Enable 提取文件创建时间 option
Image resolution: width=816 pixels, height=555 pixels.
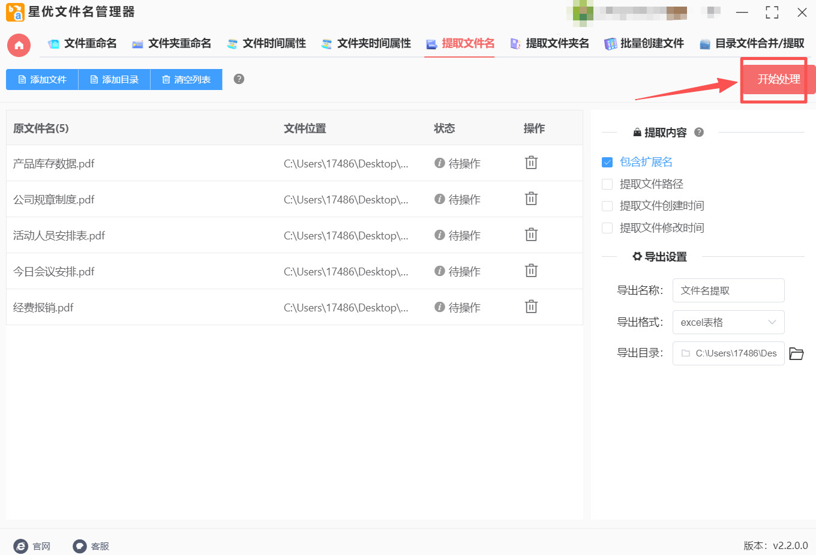(606, 206)
